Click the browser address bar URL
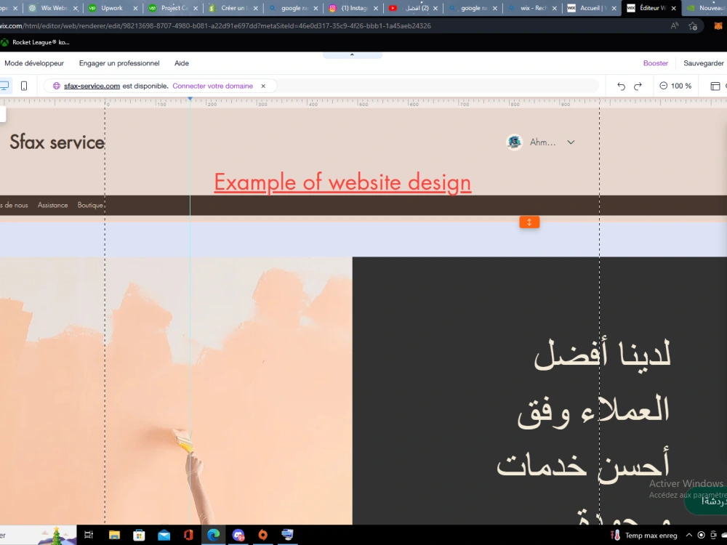This screenshot has height=545, width=727. pos(216,26)
